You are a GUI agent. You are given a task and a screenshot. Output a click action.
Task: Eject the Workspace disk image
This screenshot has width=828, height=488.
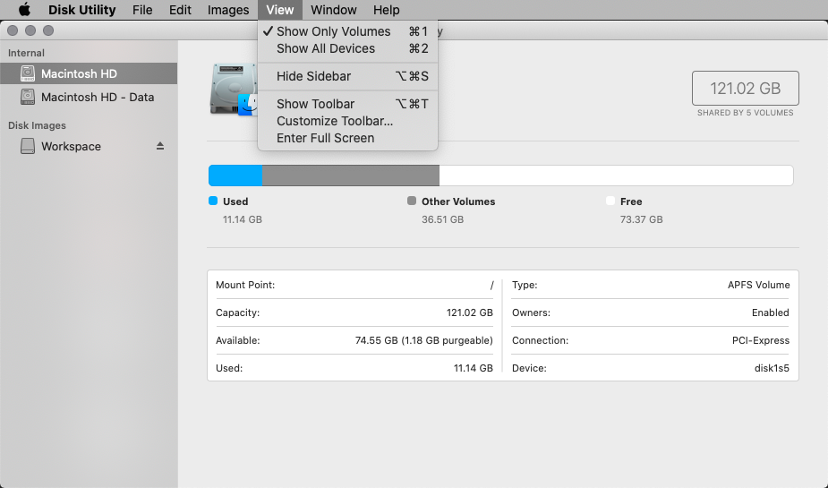coord(160,146)
